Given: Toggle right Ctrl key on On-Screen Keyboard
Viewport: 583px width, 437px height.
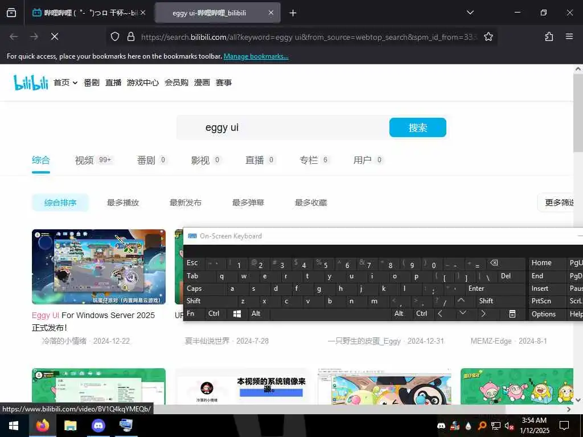Looking at the screenshot, I should 422,314.
